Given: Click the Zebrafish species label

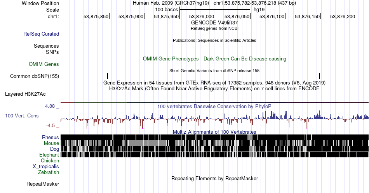Looking at the screenshot, I should tap(49, 172).
